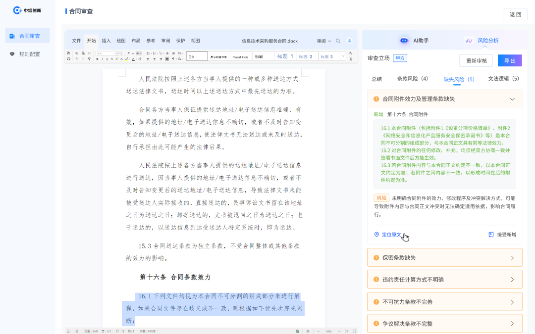The width and height of the screenshot is (535, 334).
Task: Select 合同审查 in sidebar
Action: pyautogui.click(x=27, y=36)
